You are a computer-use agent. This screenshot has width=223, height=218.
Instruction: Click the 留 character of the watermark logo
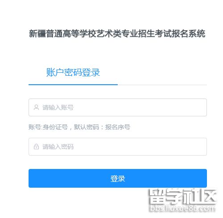(x=157, y=197)
